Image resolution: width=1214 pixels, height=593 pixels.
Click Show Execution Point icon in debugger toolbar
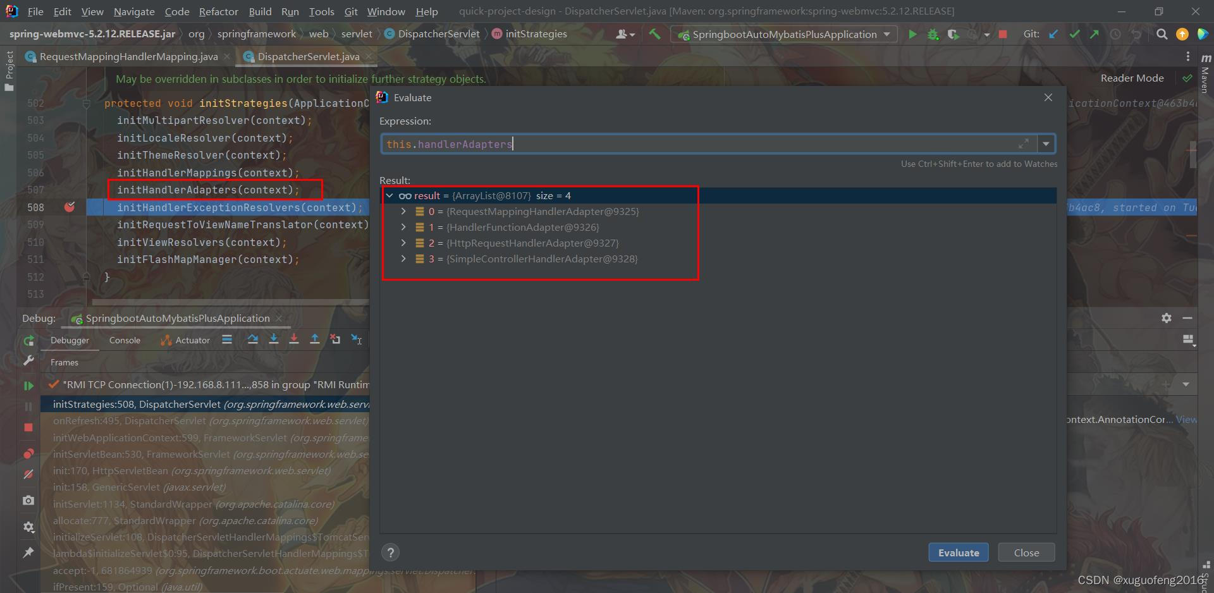pos(227,340)
